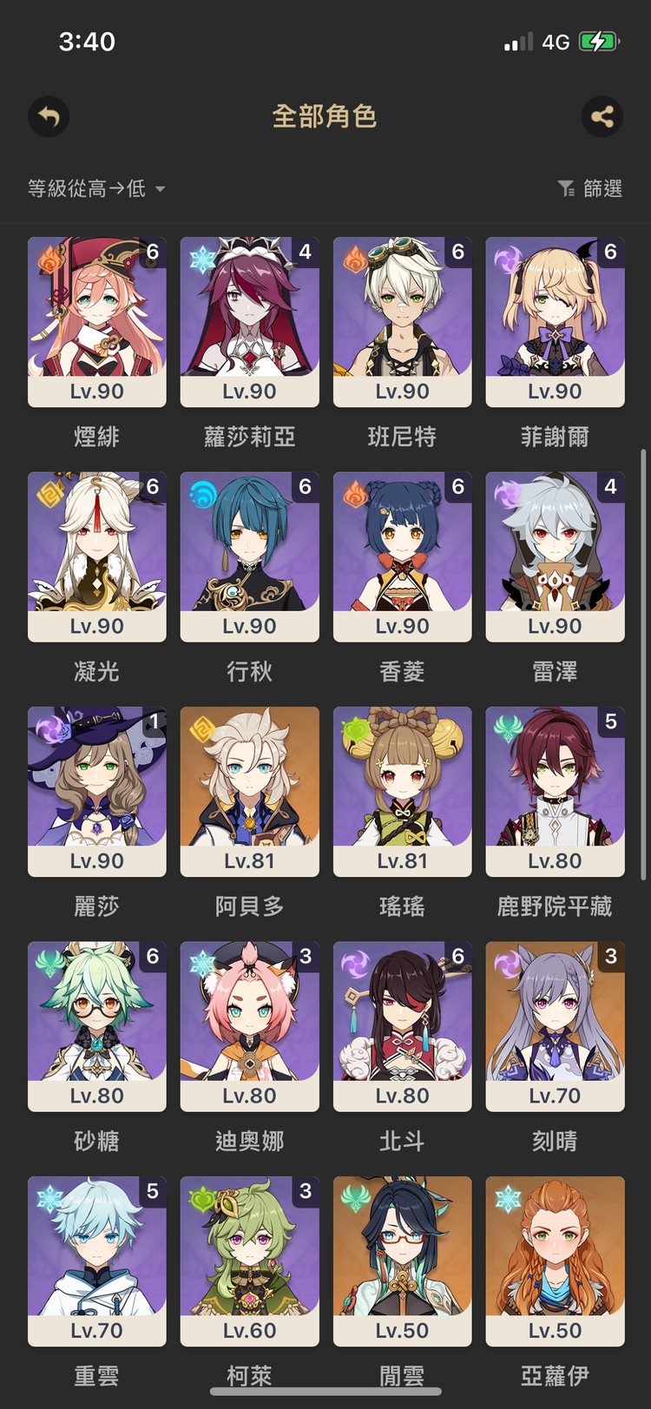Tap the back arrow icon
This screenshot has height=1409, width=651.
[49, 116]
